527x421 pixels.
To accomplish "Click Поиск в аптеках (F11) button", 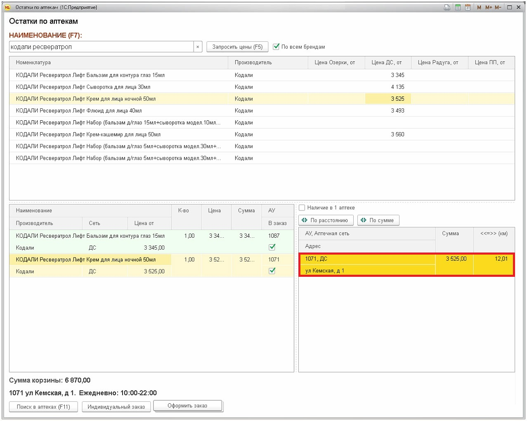I will tap(43, 407).
